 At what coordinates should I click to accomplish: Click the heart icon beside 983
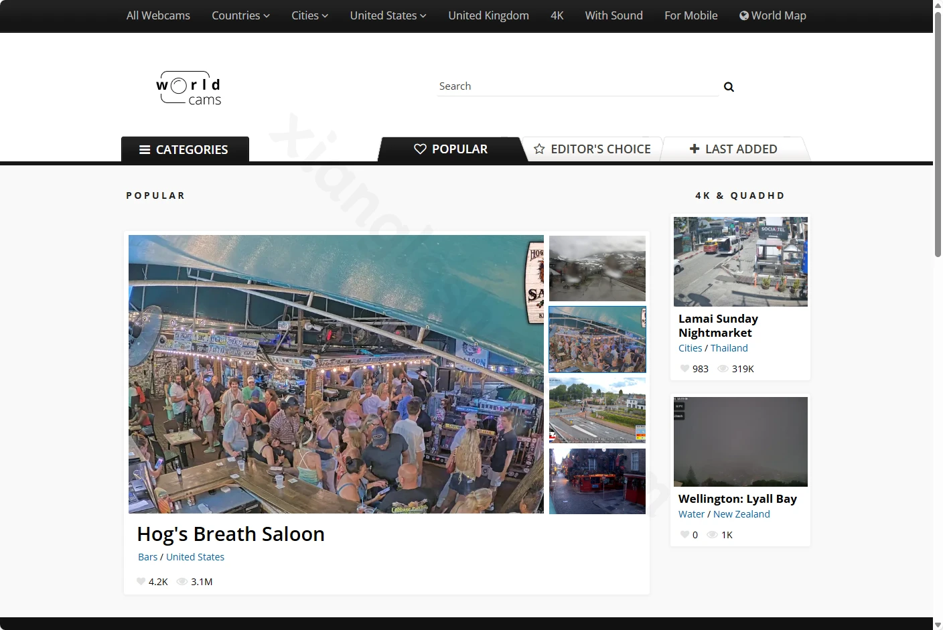tap(684, 369)
